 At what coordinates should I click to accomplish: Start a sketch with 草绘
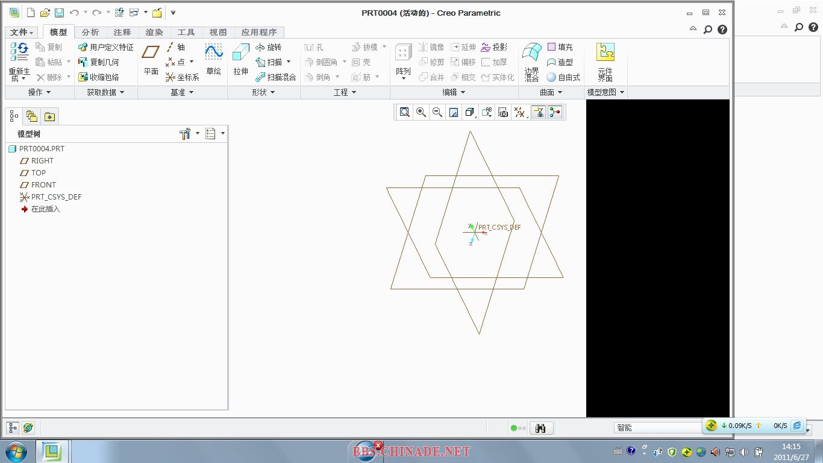213,59
